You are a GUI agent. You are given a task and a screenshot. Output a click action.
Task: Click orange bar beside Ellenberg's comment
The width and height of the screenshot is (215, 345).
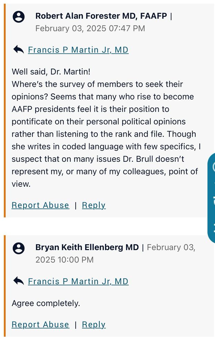click(5, 286)
